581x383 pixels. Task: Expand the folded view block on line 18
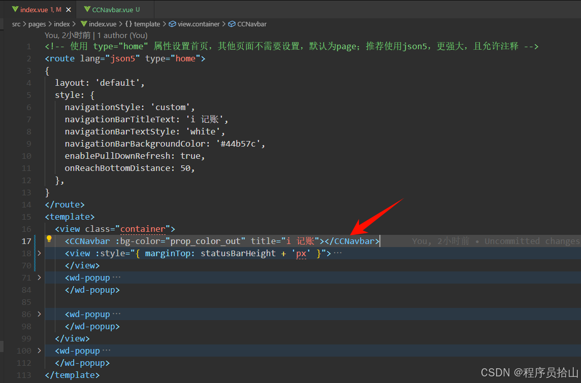[x=39, y=253]
